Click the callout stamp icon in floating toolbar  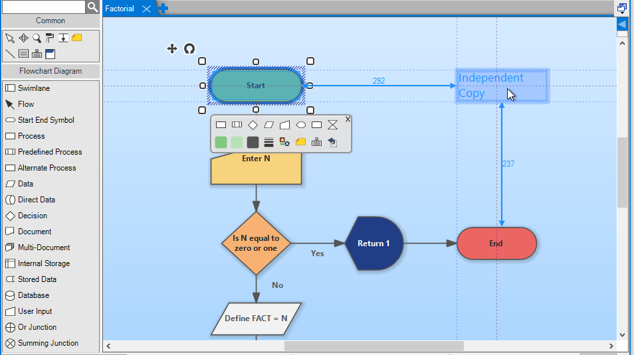click(316, 142)
